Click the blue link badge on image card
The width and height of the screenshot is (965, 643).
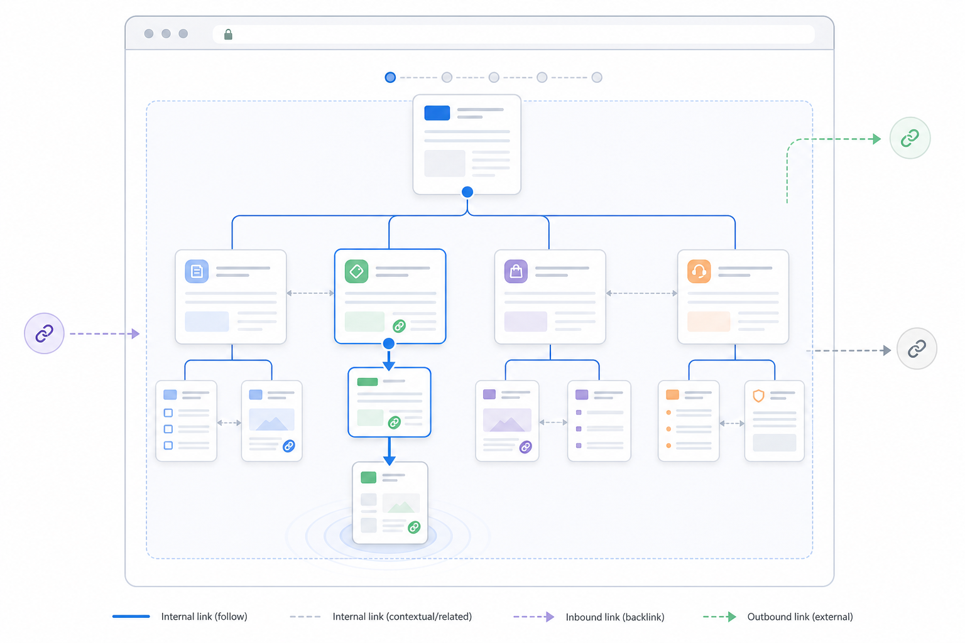[x=289, y=446]
